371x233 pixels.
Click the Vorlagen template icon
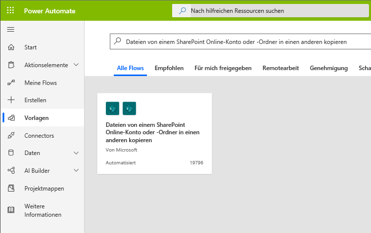tap(11, 117)
